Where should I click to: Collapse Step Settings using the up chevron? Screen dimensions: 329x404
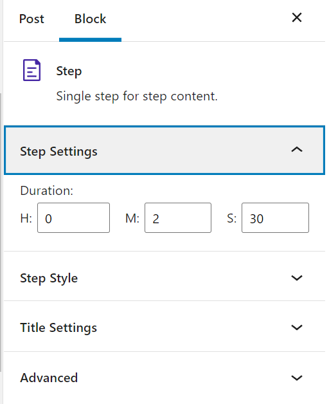297,150
